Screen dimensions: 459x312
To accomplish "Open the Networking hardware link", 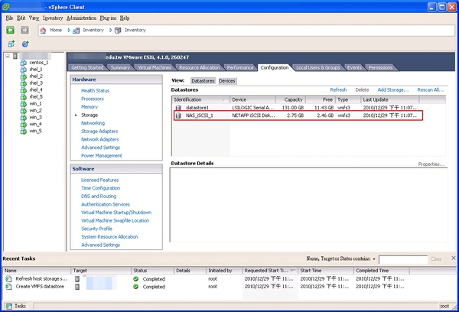I will 93,123.
